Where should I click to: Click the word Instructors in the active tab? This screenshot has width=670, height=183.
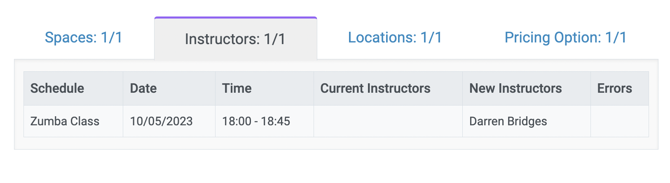[223, 39]
